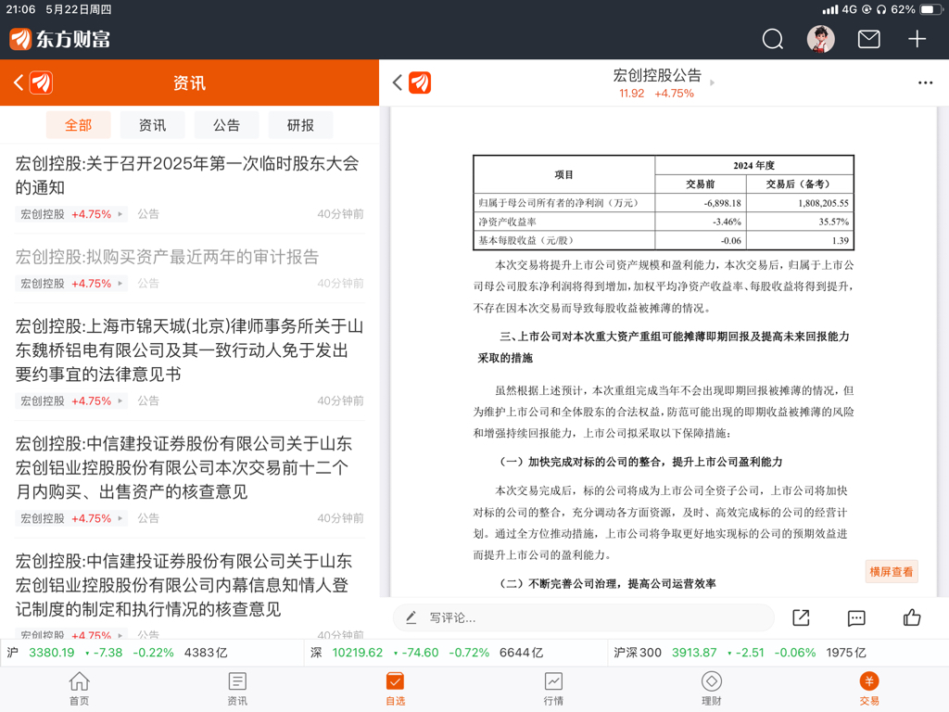Screen dimensions: 949x712
Task: Open 中信建投 购买、出售资产的核查意见 article
Action: click(183, 467)
